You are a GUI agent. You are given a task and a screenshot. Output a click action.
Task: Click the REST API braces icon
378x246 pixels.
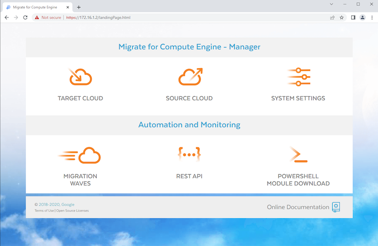189,154
